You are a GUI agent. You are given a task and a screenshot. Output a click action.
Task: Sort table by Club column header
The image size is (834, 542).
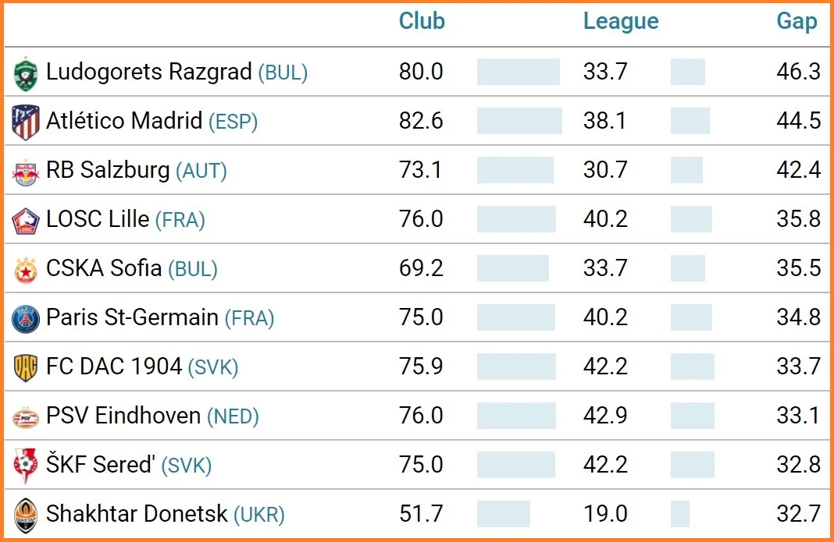pyautogui.click(x=422, y=21)
